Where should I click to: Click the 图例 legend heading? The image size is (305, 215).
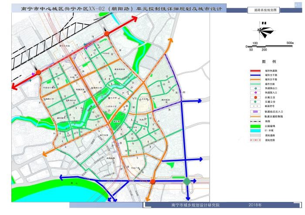tap(269, 61)
